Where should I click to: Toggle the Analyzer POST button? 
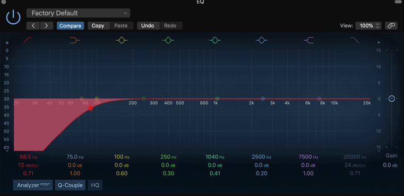pyautogui.click(x=33, y=185)
